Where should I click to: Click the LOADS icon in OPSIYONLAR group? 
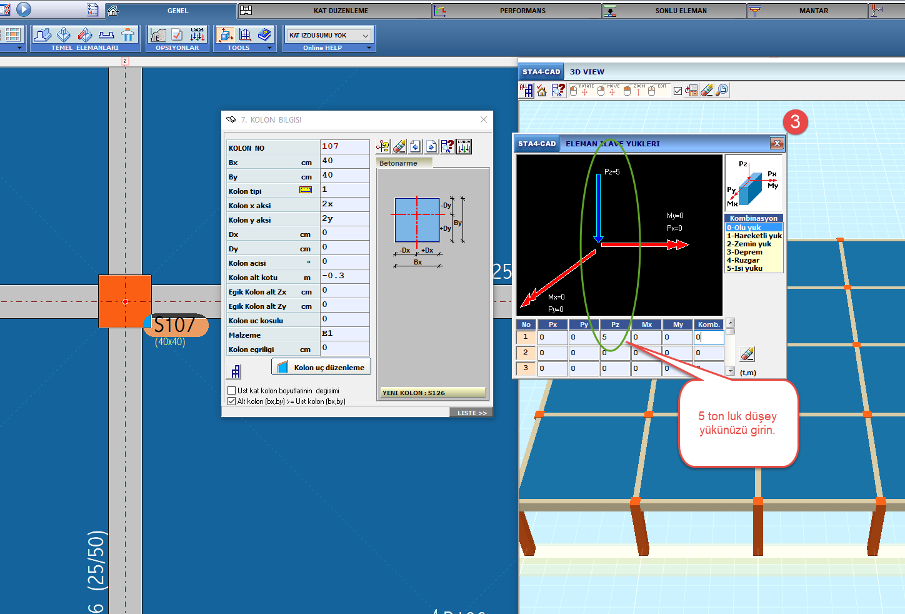(x=197, y=34)
